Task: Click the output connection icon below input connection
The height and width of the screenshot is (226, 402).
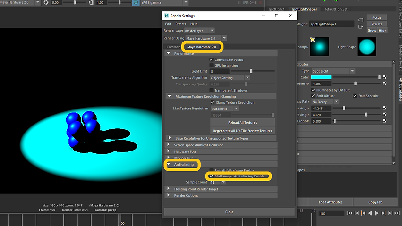Action: (361, 26)
